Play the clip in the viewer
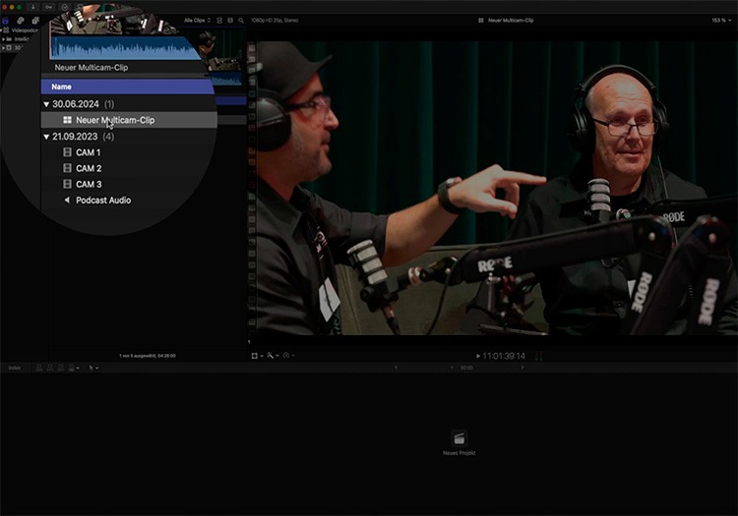This screenshot has height=516, width=738. [478, 356]
